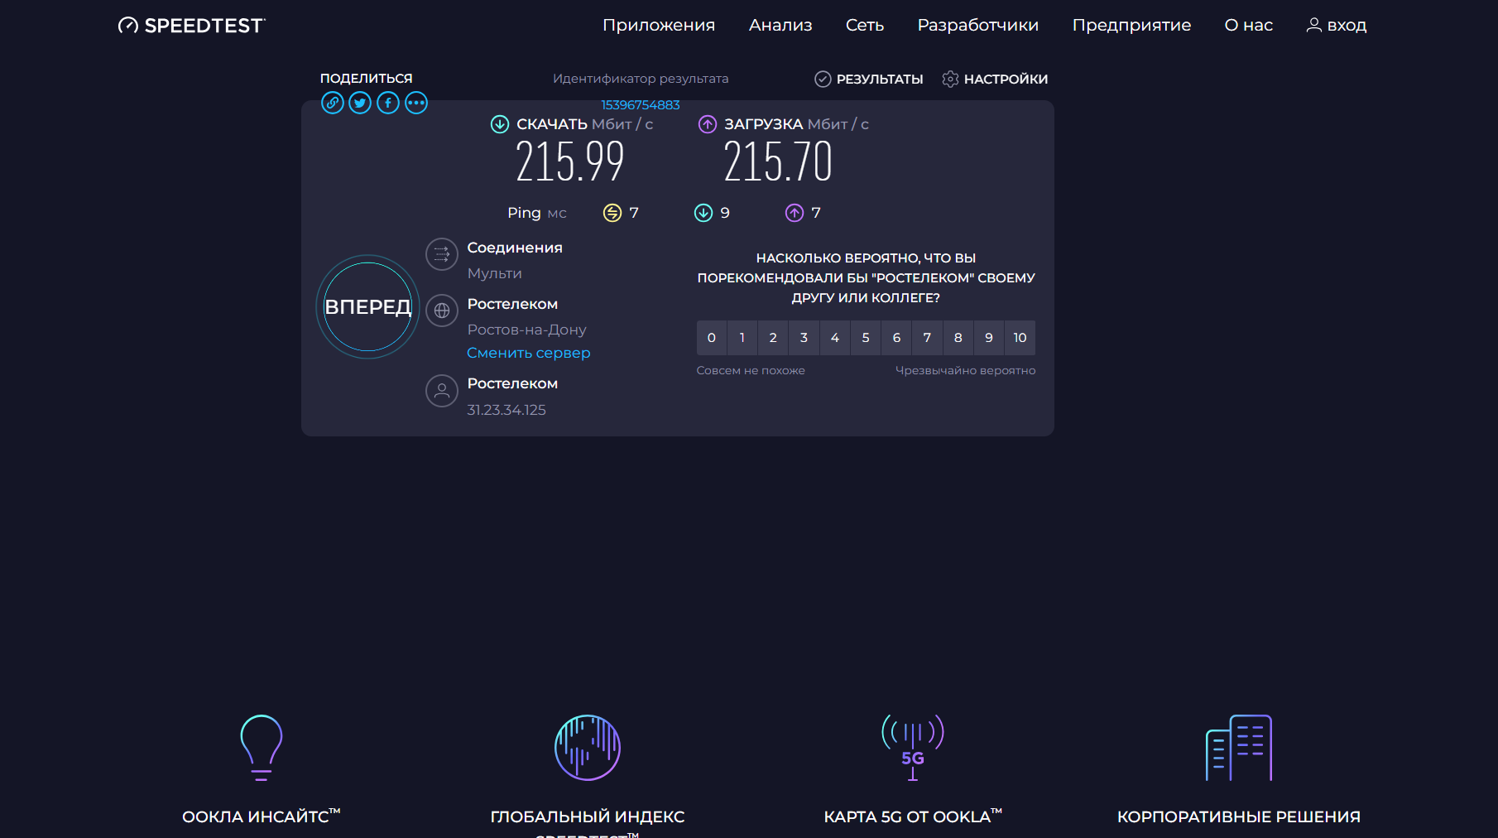Click the Идентификатор результата label
The image size is (1498, 838).
[x=641, y=79]
